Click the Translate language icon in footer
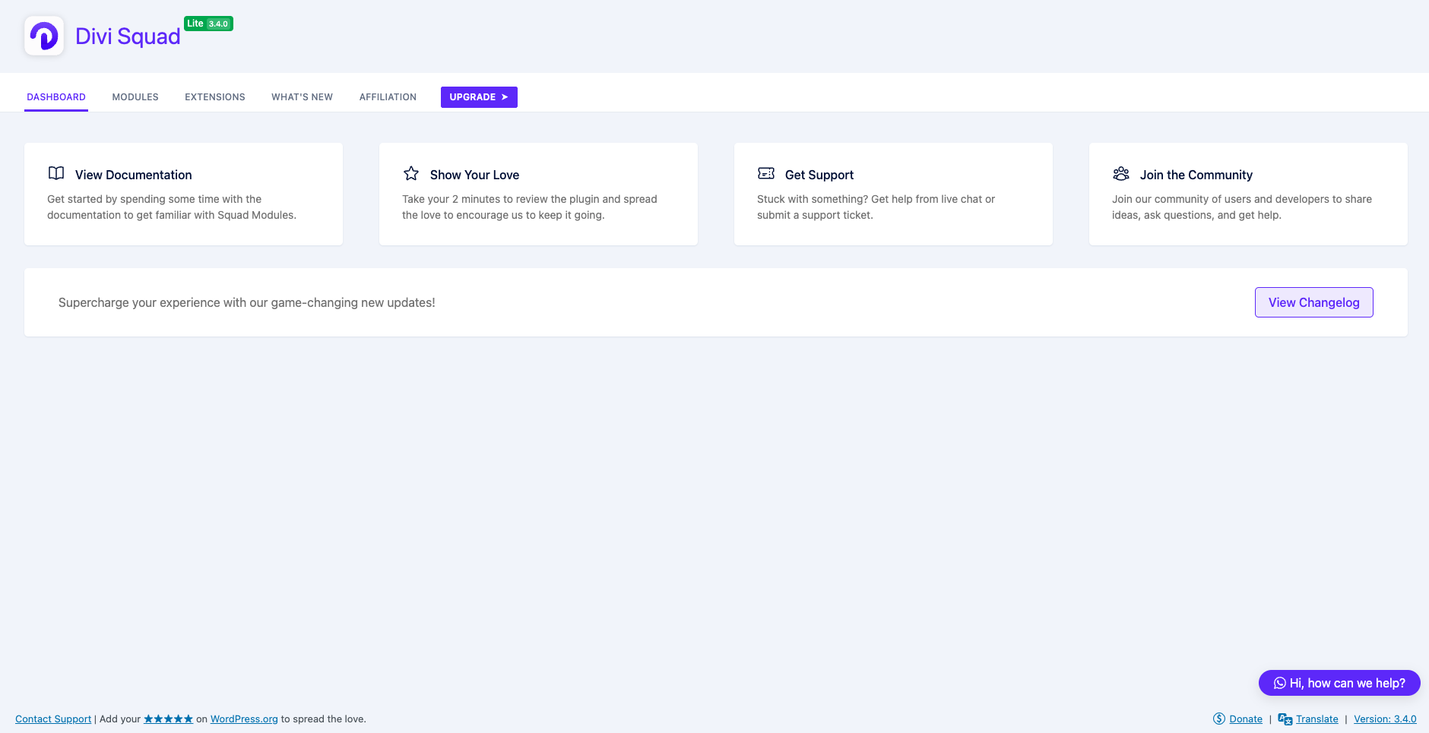This screenshot has height=733, width=1429. 1285,719
